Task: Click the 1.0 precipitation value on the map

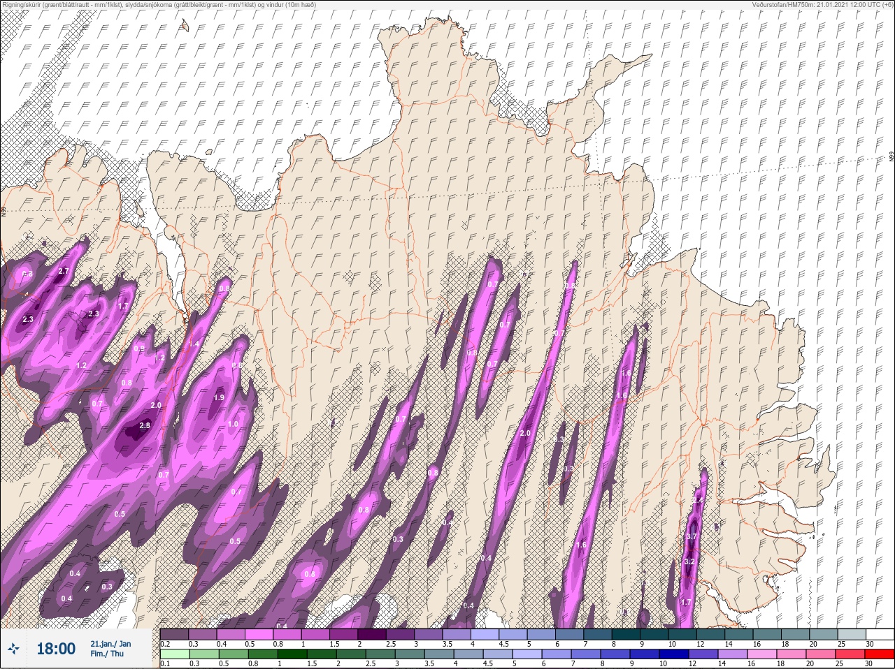Action: [233, 424]
